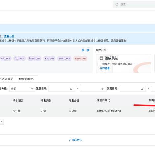
Task: Select the wwh.com domain suggestion
Action: tap(64, 58)
